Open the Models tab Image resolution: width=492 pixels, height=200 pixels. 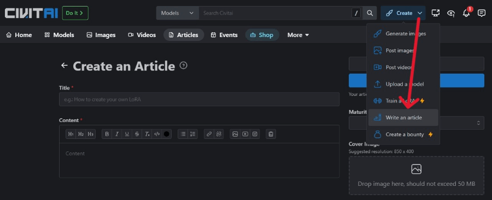click(59, 35)
